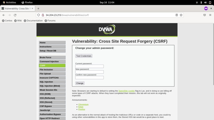Screen dimensions: 214x120
Task: Close the Vulnerability CSRF tab
Action: point(32,8)
